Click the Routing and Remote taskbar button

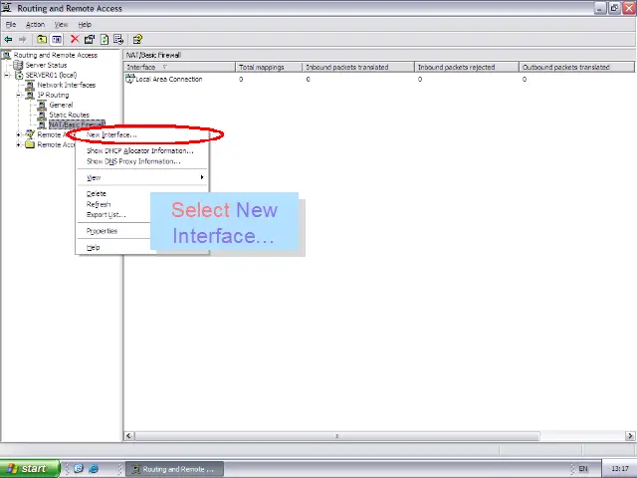pos(174,469)
